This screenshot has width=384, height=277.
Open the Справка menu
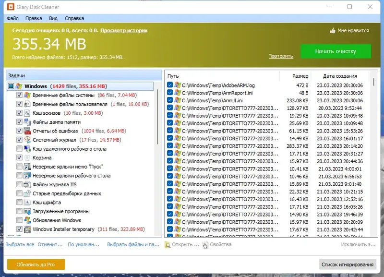[74, 18]
